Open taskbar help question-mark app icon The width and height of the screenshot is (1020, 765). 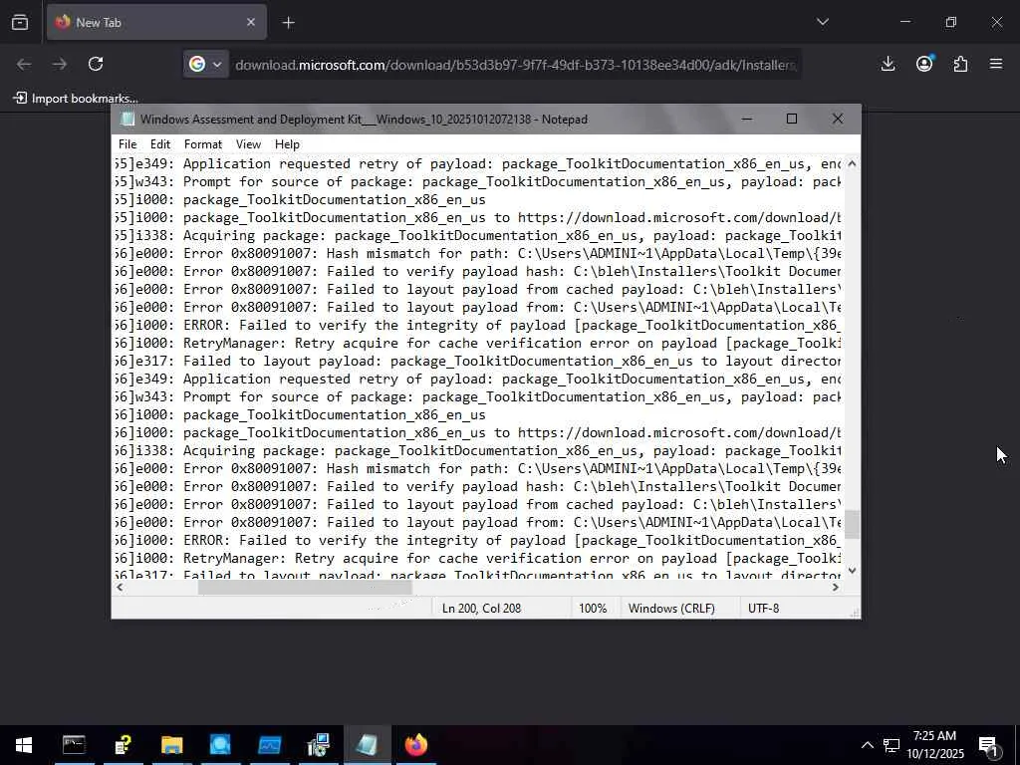point(123,745)
